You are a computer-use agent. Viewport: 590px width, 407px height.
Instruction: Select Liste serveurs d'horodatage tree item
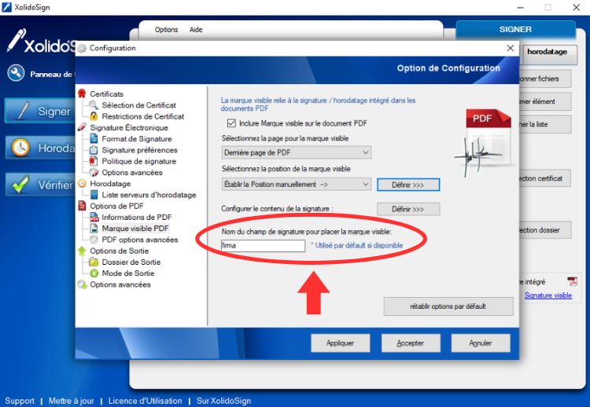[149, 195]
